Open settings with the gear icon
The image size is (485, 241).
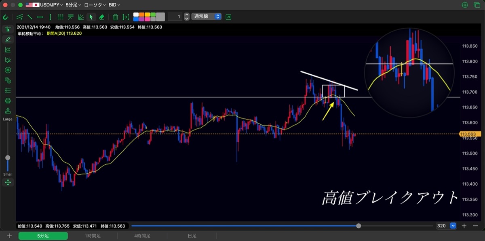tap(465, 5)
